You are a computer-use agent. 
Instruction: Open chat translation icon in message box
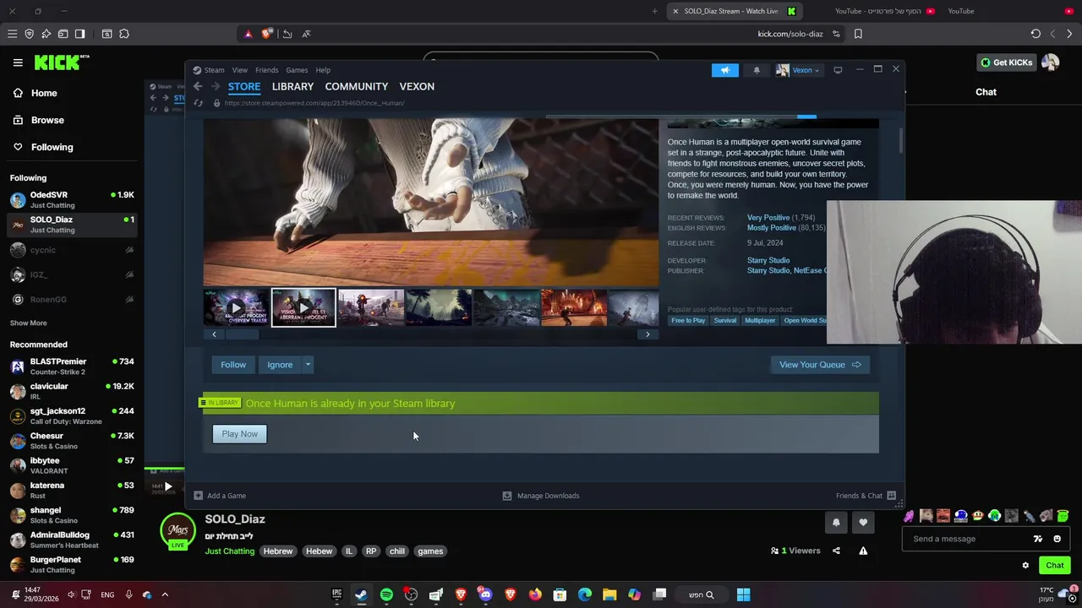[x=1038, y=539]
